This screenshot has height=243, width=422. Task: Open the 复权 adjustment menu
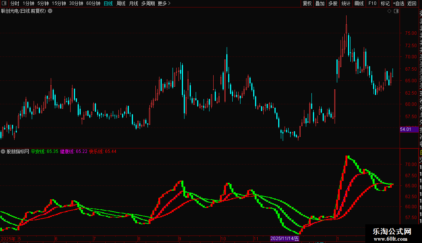(307, 3)
